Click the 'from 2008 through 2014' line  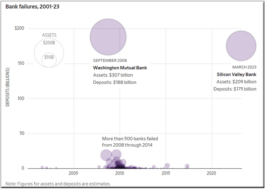[127, 145]
